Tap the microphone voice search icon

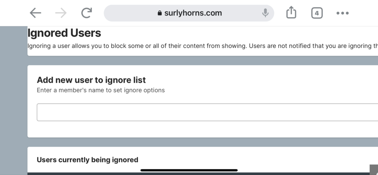click(265, 13)
